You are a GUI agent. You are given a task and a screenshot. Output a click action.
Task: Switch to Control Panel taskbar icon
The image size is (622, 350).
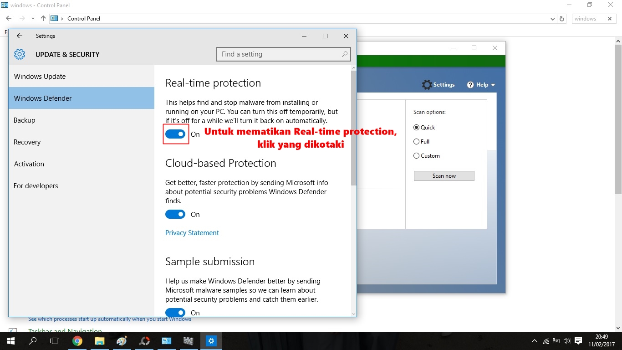(166, 341)
